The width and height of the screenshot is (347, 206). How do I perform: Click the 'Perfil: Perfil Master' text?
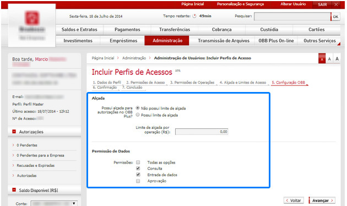click(x=28, y=104)
